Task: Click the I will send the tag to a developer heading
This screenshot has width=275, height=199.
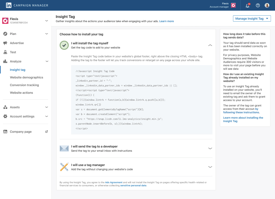Action: (x=94, y=147)
